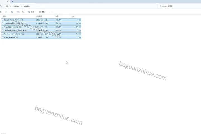Image resolution: width=201 pixels, height=134 pixels.
Task: Sort by the 大小 (Size) column header
Action: (x=73, y=16)
